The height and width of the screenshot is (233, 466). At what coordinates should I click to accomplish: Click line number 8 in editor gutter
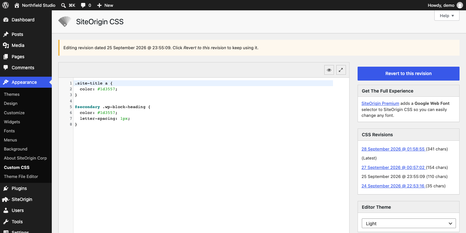[x=71, y=124]
